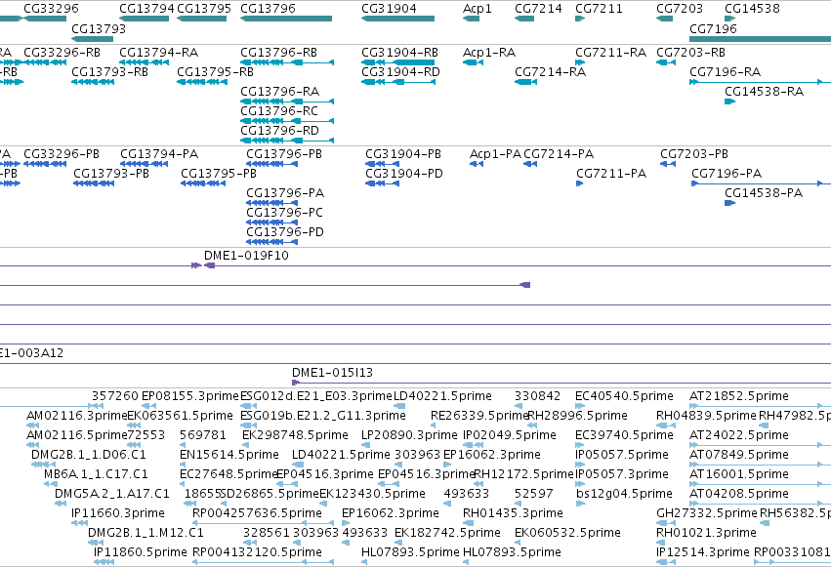Select the CG13793 gene label
The height and width of the screenshot is (567, 831).
tap(99, 28)
